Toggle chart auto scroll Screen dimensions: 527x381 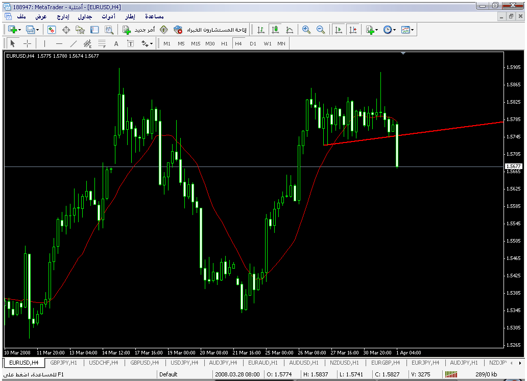338,30
